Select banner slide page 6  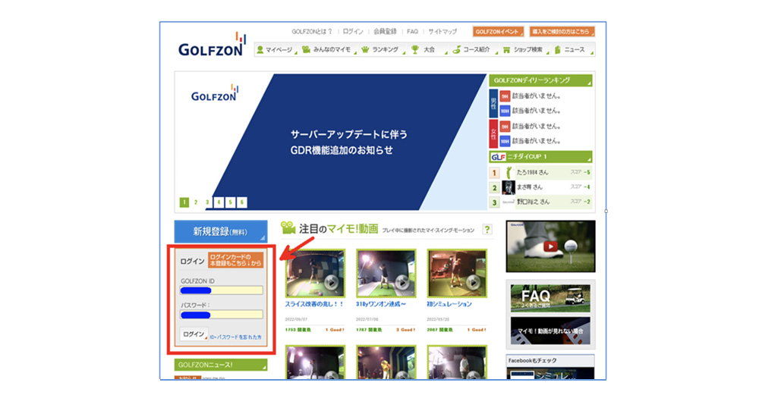tap(242, 202)
